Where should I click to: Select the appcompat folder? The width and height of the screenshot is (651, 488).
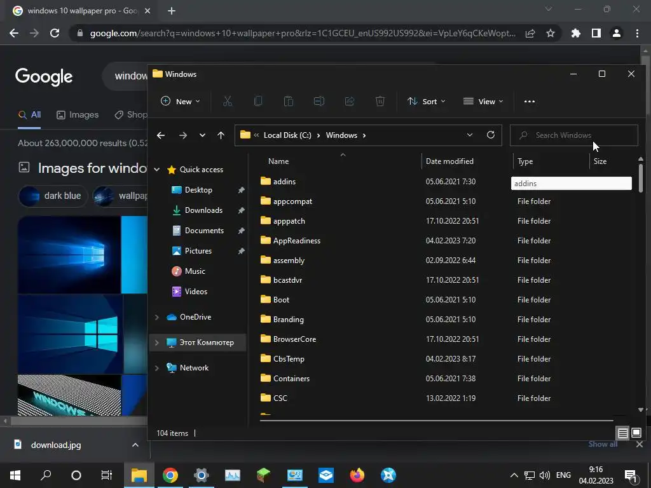(x=292, y=201)
